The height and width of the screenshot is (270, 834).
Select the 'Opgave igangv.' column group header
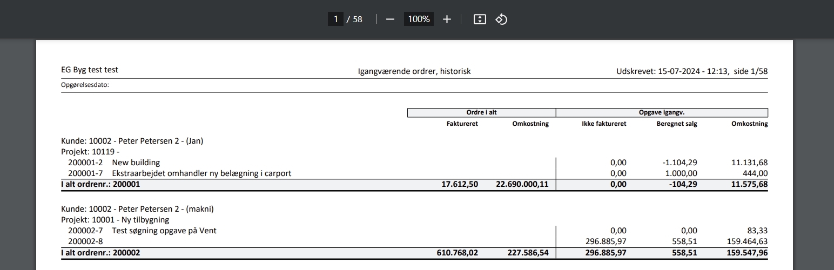[662, 113]
